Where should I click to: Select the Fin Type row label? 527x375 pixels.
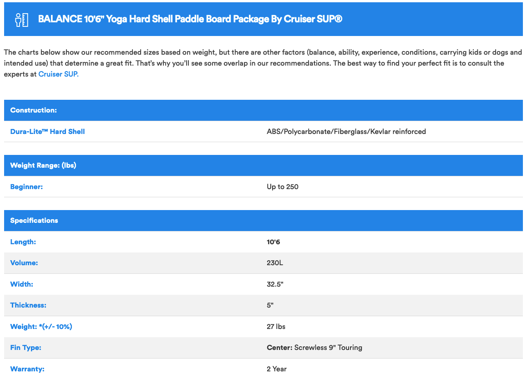26,348
